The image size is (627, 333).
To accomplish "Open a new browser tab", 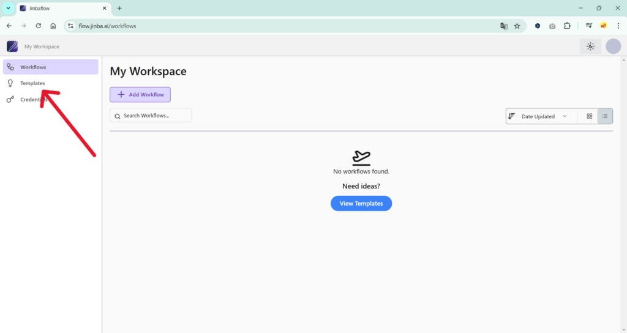I will tap(119, 8).
